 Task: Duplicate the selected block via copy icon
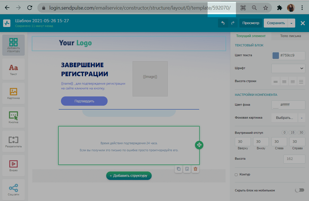pyautogui.click(x=178, y=169)
